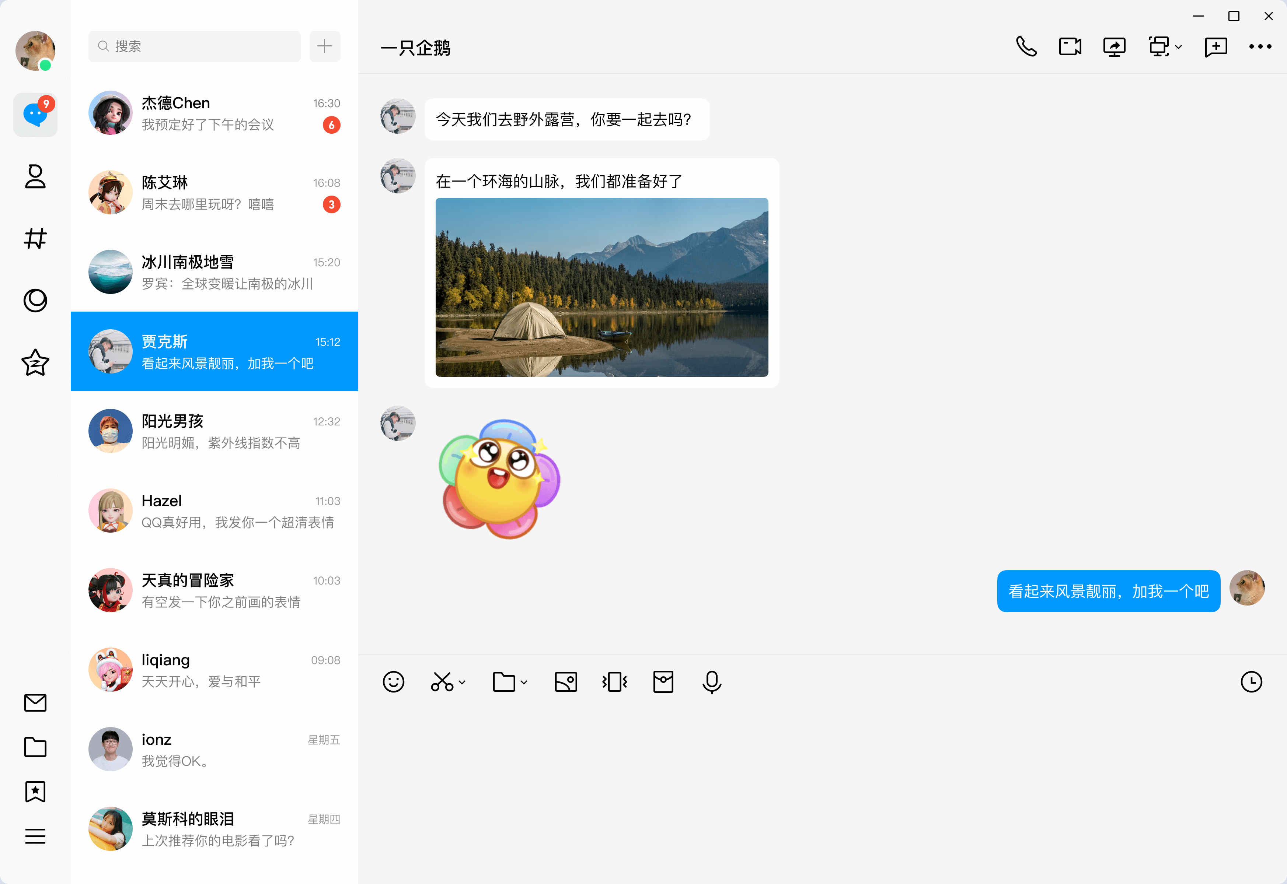Send a window shake nudge

(x=614, y=681)
